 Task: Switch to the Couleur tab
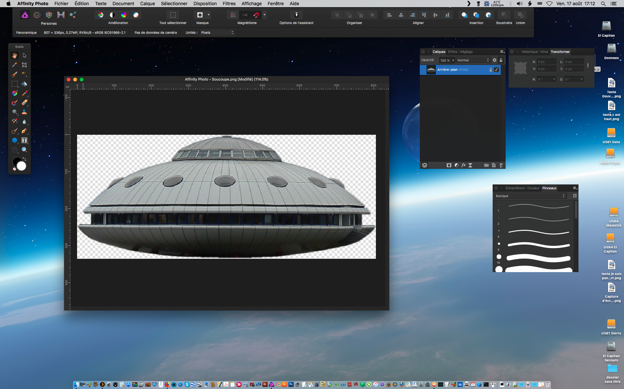[x=533, y=188]
